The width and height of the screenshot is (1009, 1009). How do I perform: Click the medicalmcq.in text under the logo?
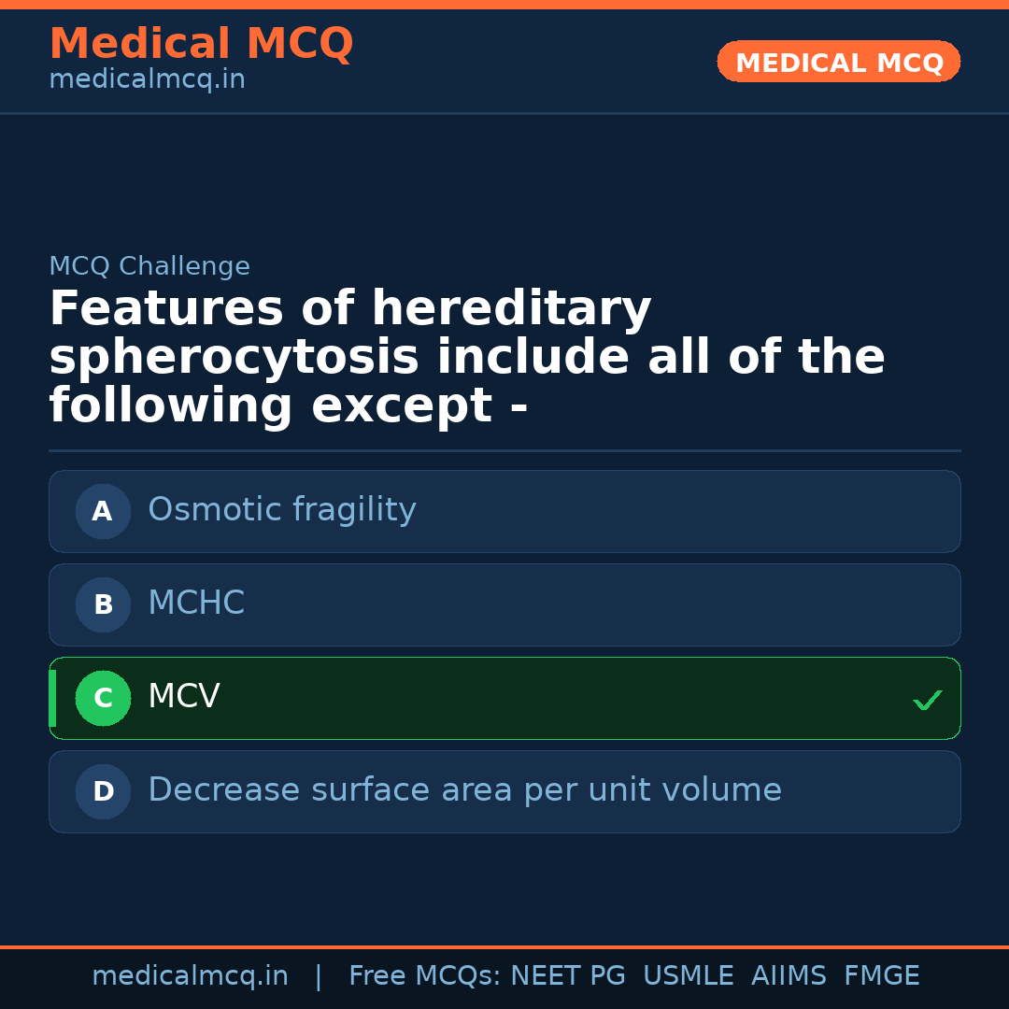pos(147,78)
